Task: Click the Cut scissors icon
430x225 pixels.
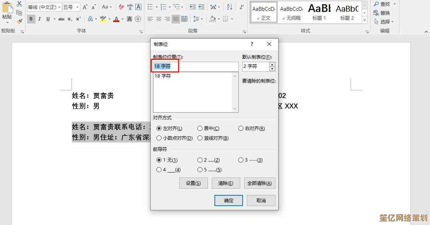Action: pos(19,4)
